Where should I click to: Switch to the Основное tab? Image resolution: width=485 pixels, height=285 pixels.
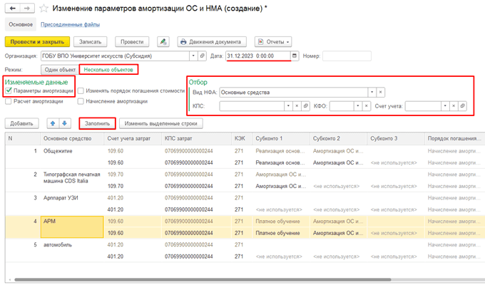pos(21,24)
